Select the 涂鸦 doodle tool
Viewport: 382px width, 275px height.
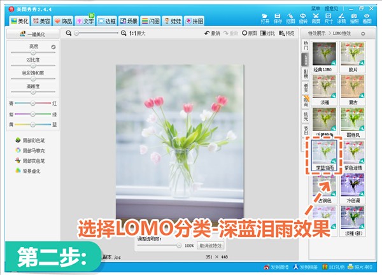[x=341, y=18]
